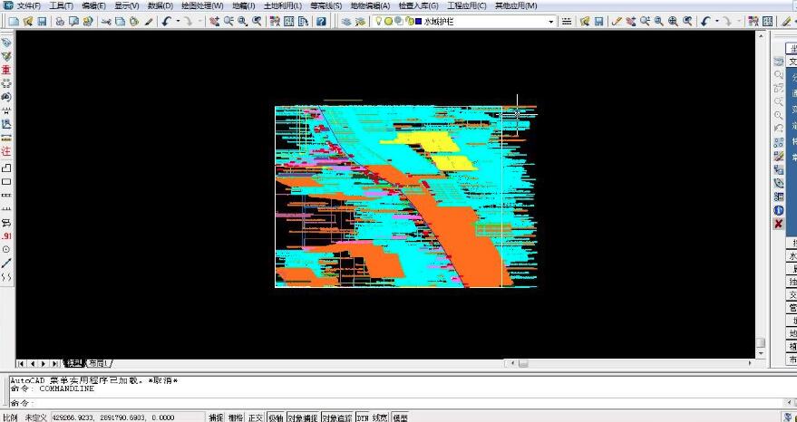Viewport: 797px width, 422px height.
Task: Toggle 栅格 grid display in status bar
Action: [x=235, y=417]
